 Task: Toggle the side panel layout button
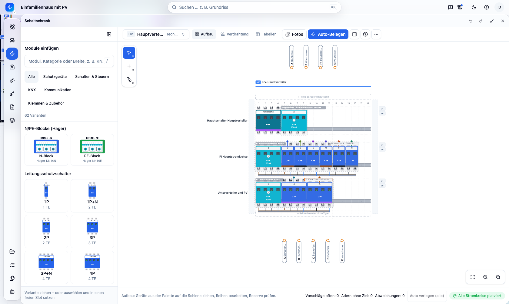pos(354,34)
